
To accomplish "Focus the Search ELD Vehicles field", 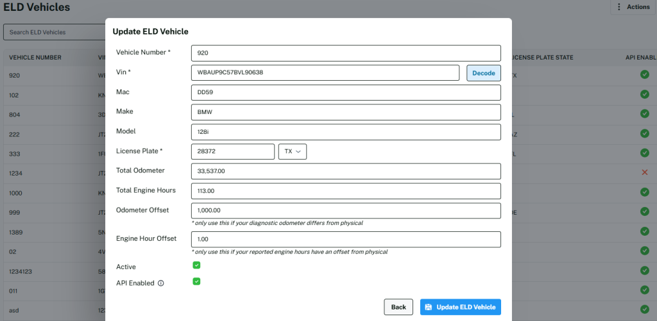I will [55, 32].
